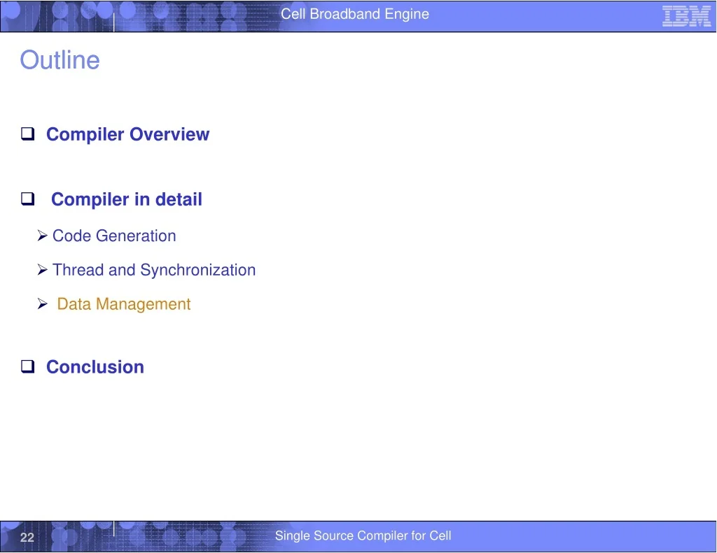Click 'Thread and Synchronization' sub-item
This screenshot has width=717, height=553.
[154, 270]
